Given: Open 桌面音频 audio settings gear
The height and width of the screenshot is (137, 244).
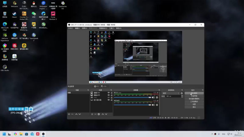Looking at the screenshot, I should pos(157,105).
